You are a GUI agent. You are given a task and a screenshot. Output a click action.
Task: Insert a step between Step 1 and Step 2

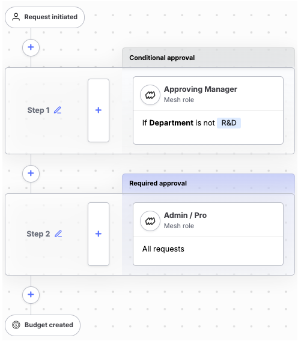click(31, 174)
